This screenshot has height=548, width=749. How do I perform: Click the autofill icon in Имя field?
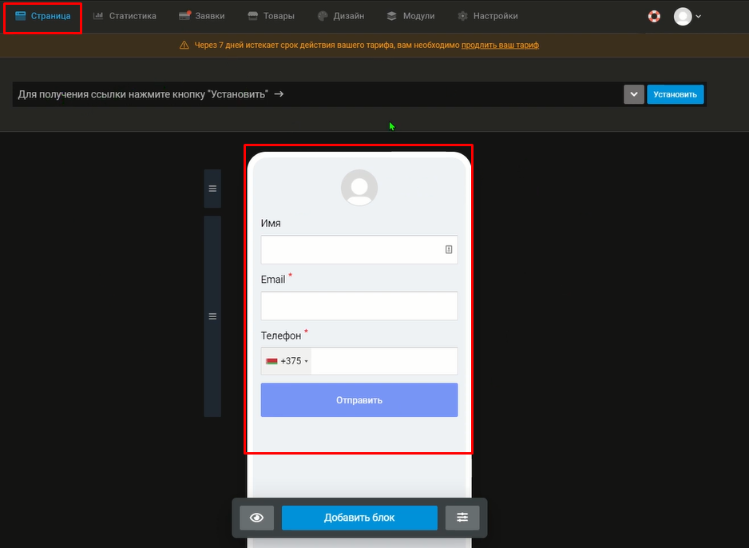[x=449, y=250]
